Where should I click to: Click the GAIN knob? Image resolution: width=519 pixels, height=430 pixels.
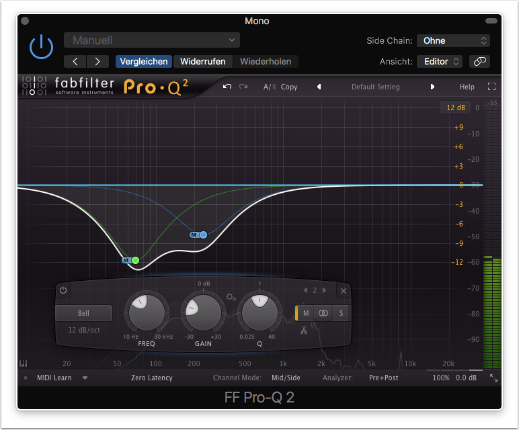tap(202, 312)
